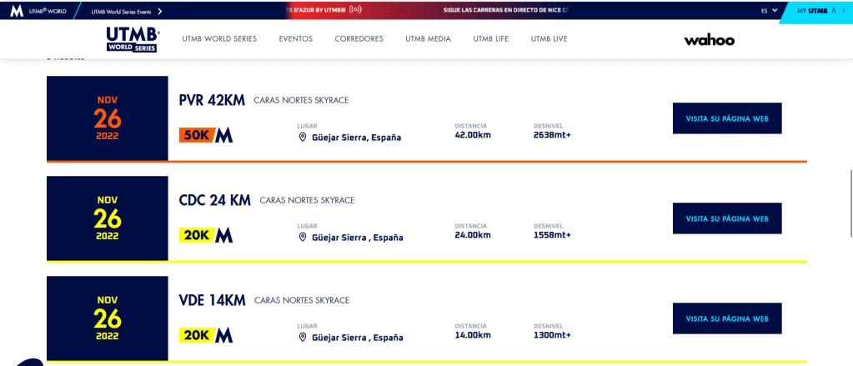Click the Nov 26 date block for PVR 42KM

tap(108, 118)
